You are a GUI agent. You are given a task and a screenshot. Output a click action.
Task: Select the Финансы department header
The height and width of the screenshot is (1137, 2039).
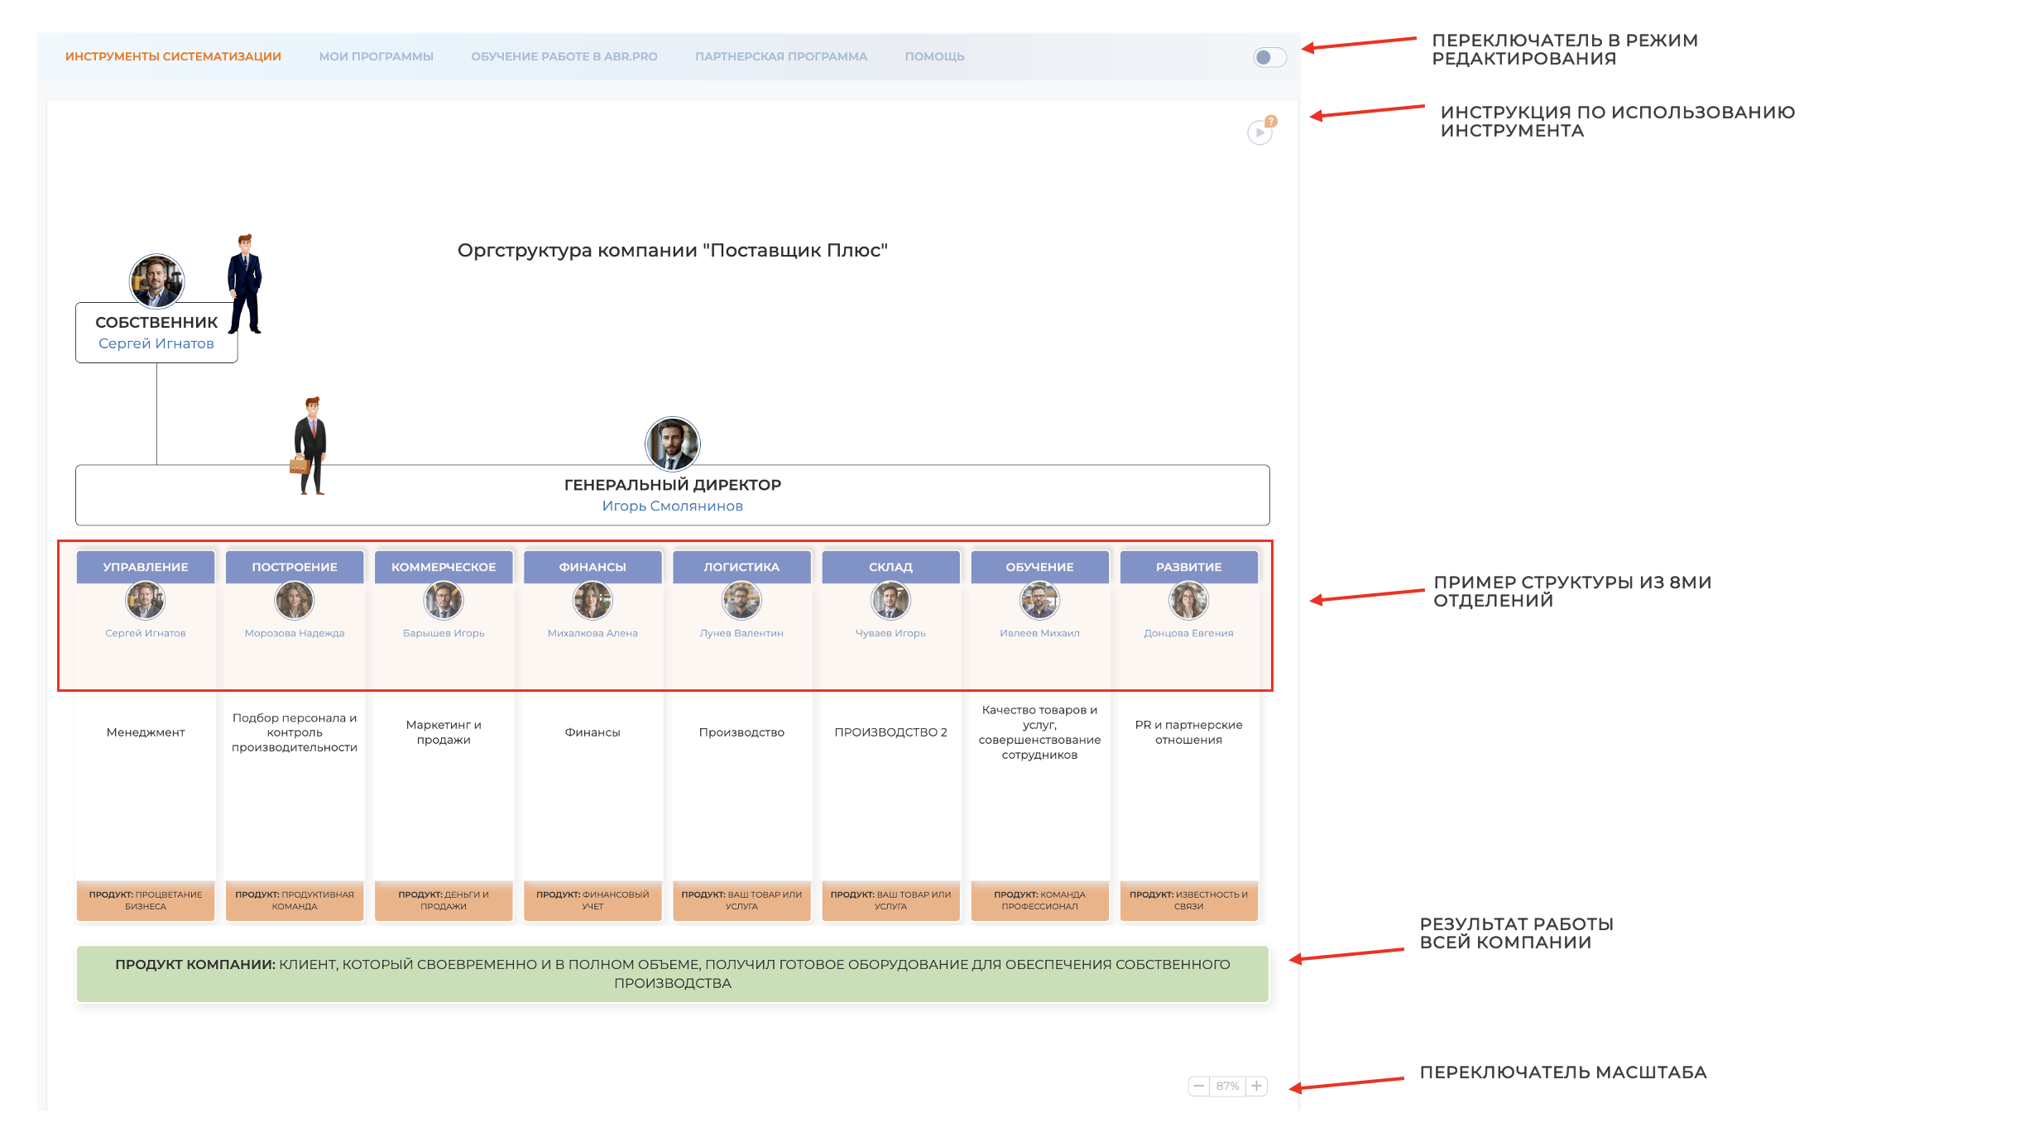(x=593, y=567)
